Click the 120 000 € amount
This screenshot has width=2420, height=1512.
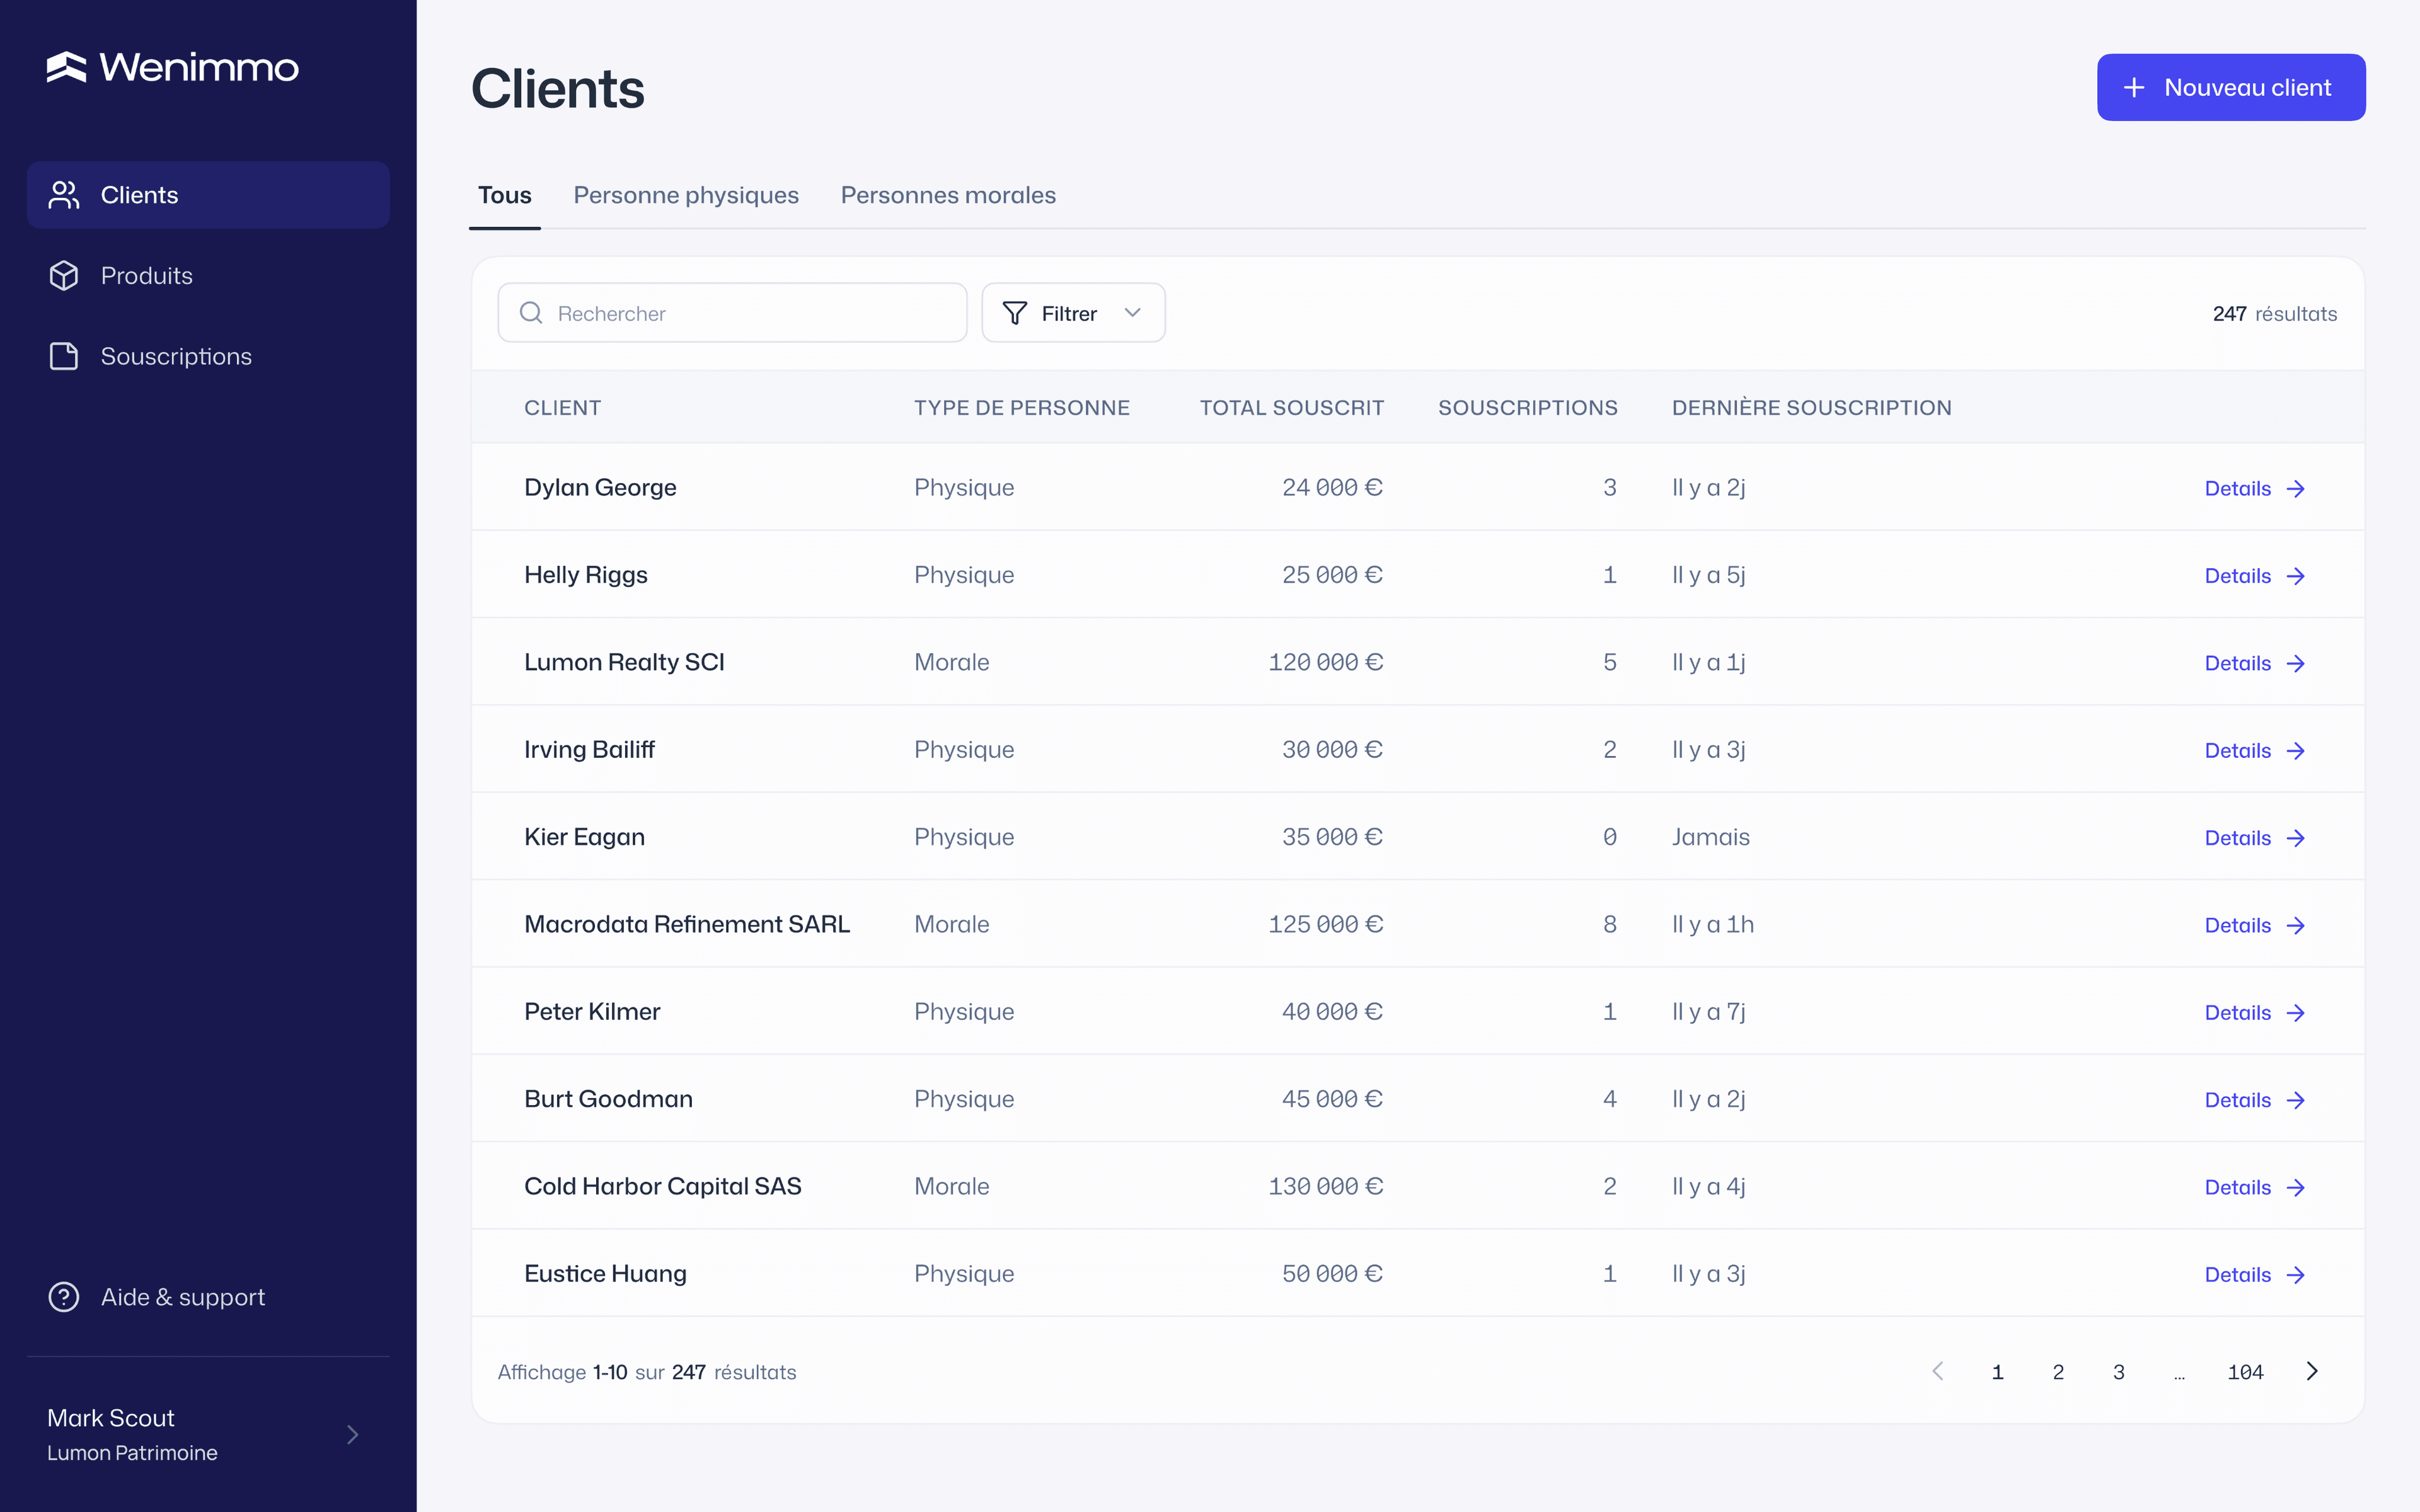(1326, 662)
